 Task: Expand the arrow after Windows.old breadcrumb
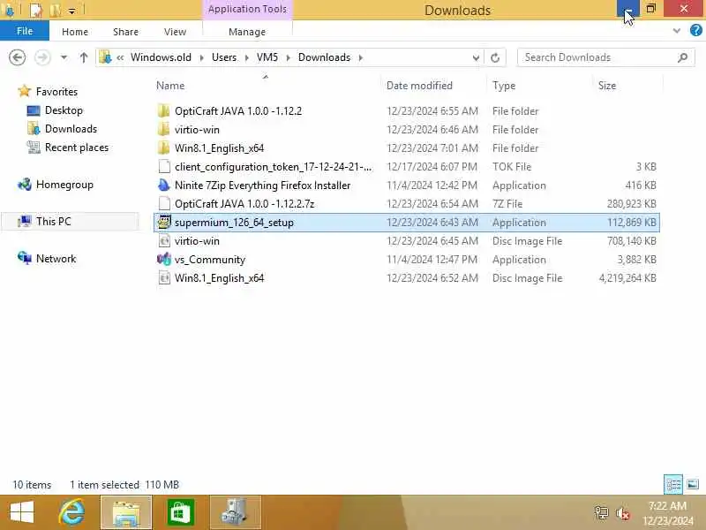pos(202,57)
